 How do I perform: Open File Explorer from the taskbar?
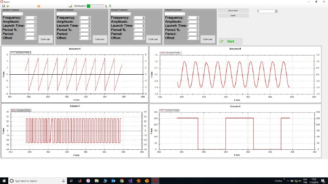point(96,181)
